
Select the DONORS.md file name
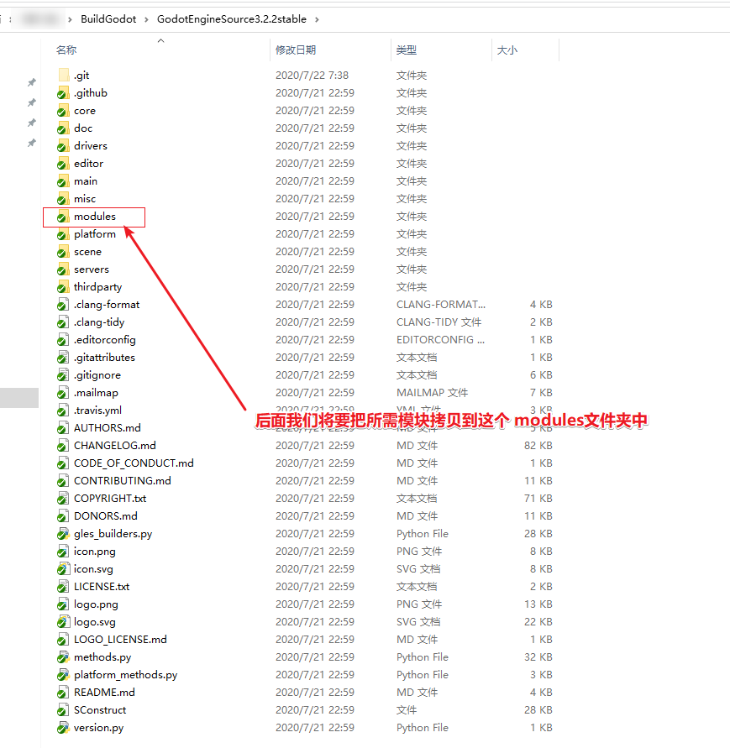[106, 516]
